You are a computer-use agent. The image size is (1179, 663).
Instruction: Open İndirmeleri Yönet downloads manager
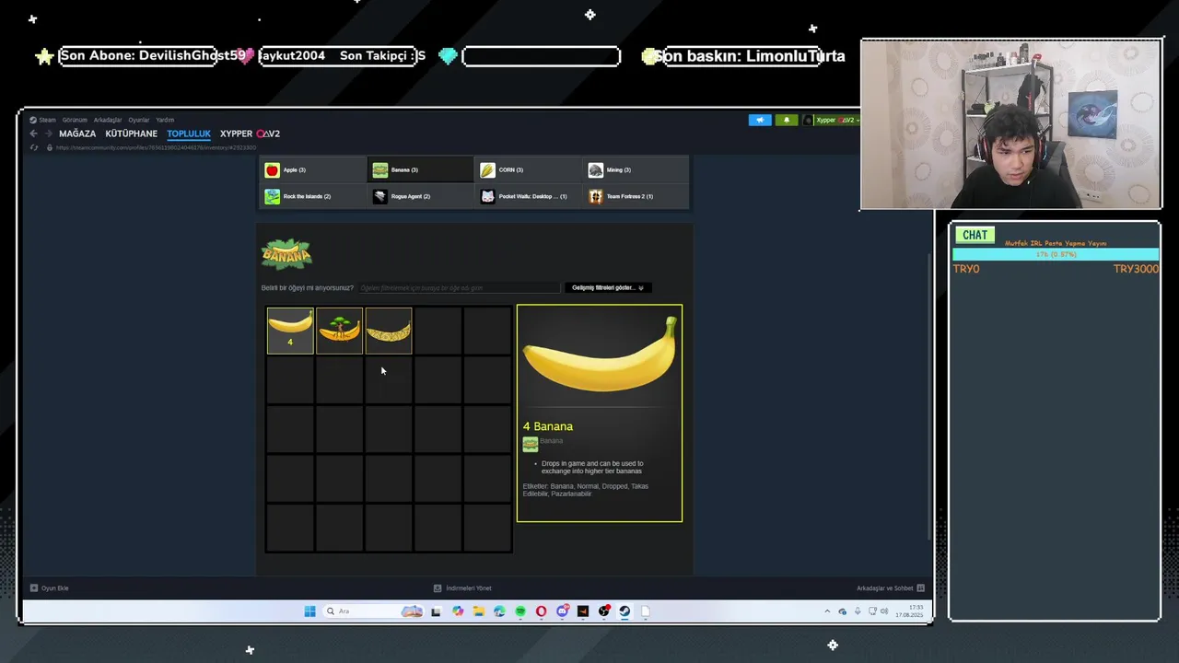click(x=462, y=587)
